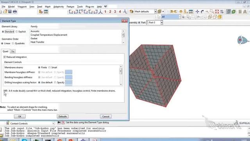Toggle the Reduced integration checkbox
Viewport: 250px width, 141px height.
4,57
